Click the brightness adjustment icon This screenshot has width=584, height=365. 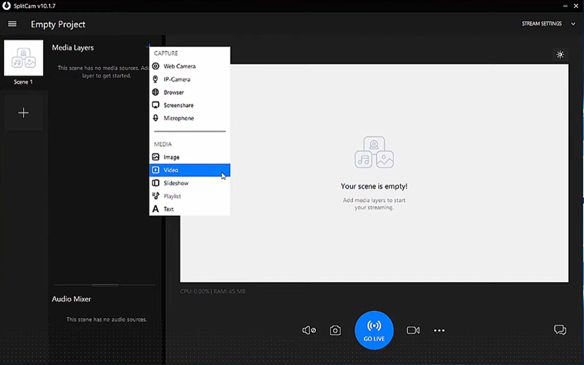point(560,54)
